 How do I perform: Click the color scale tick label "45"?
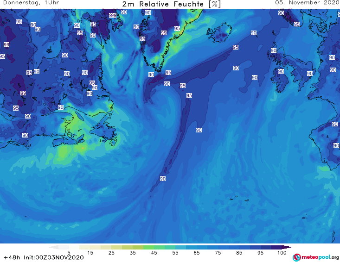click(x=154, y=253)
